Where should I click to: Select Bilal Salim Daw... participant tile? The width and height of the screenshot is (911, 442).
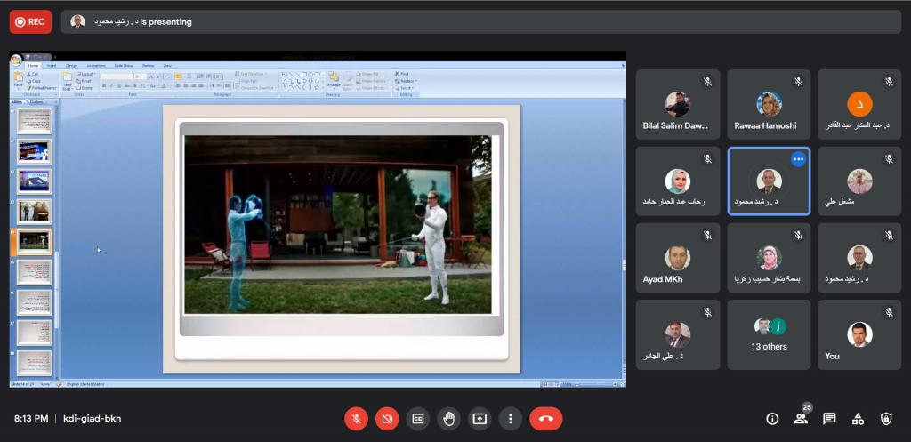(677, 105)
